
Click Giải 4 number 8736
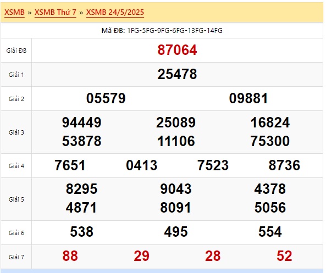coord(284,165)
